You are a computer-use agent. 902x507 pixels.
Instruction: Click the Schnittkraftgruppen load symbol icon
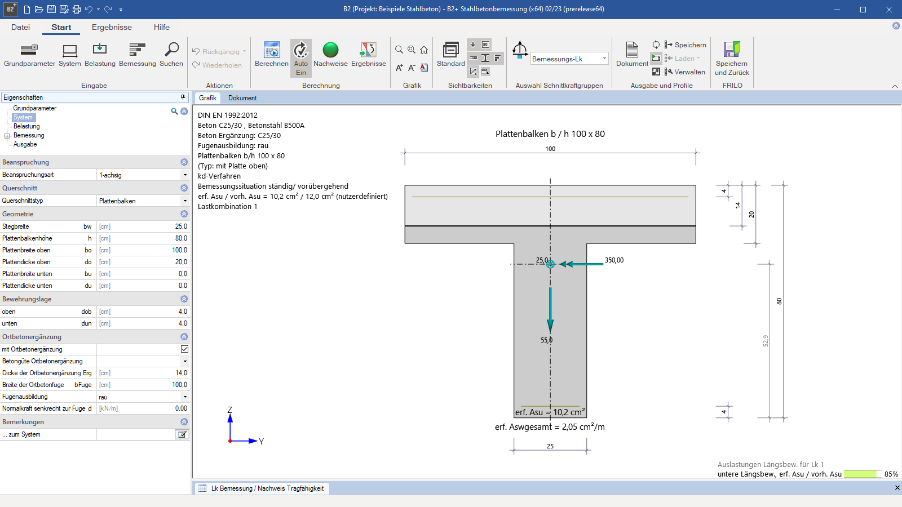point(520,50)
